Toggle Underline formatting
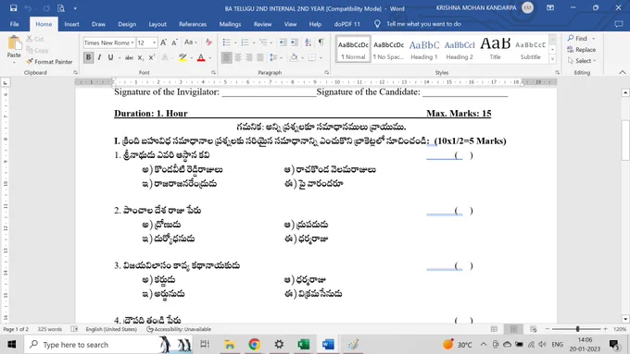The height and width of the screenshot is (354, 630). click(110, 57)
